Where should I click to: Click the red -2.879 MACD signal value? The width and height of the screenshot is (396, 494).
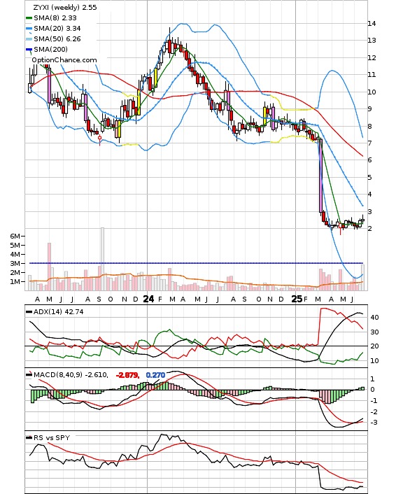[127, 375]
